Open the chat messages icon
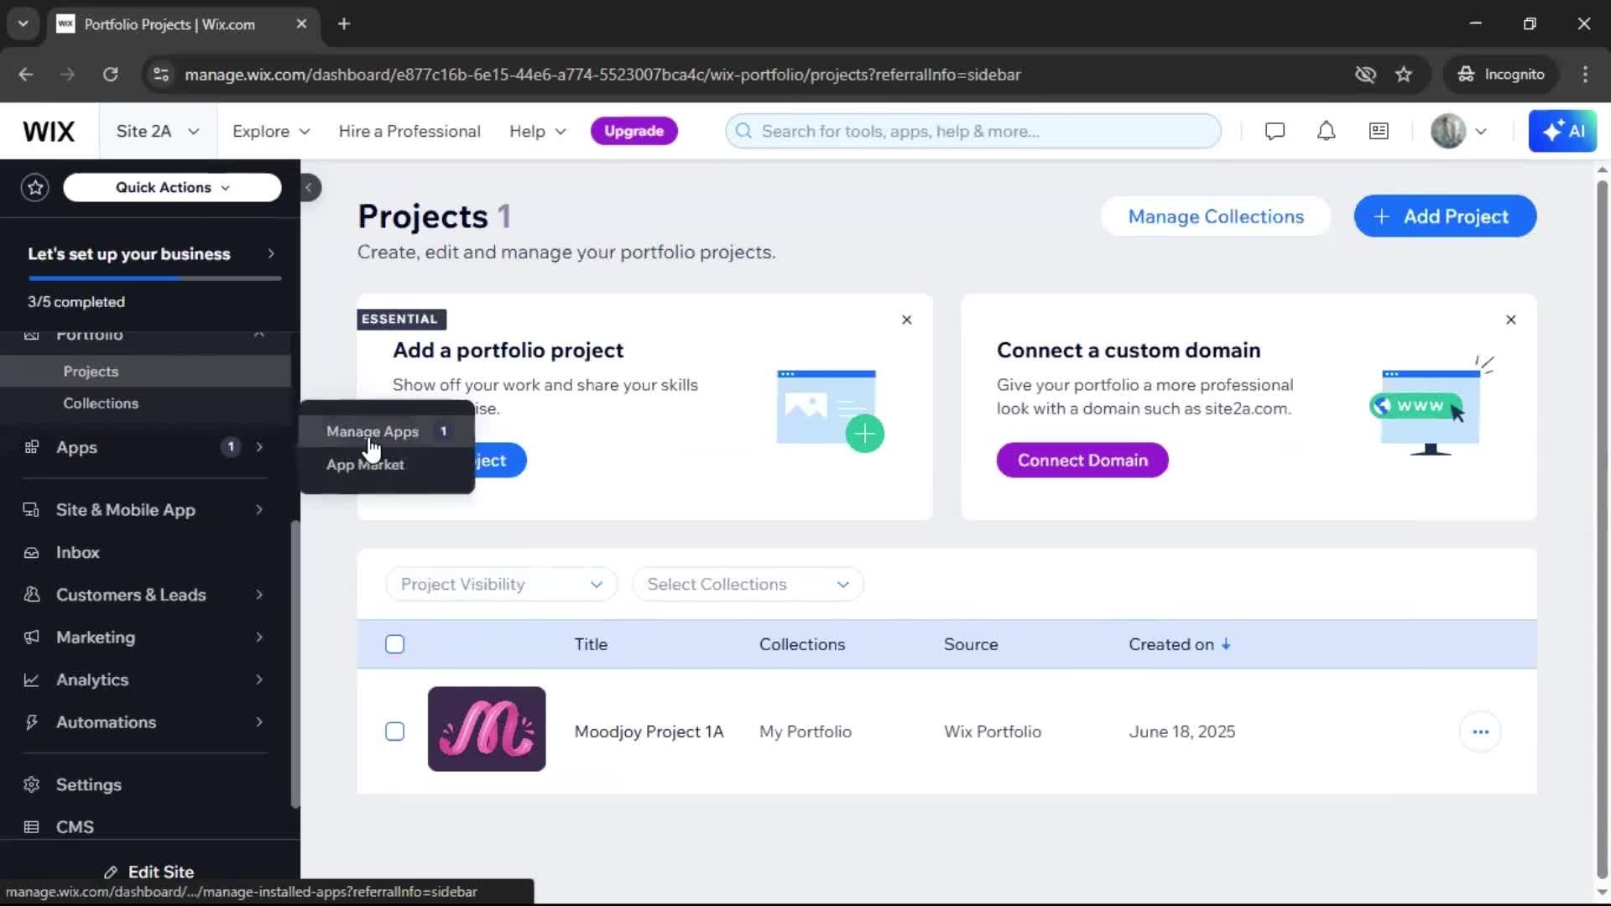 pos(1275,131)
